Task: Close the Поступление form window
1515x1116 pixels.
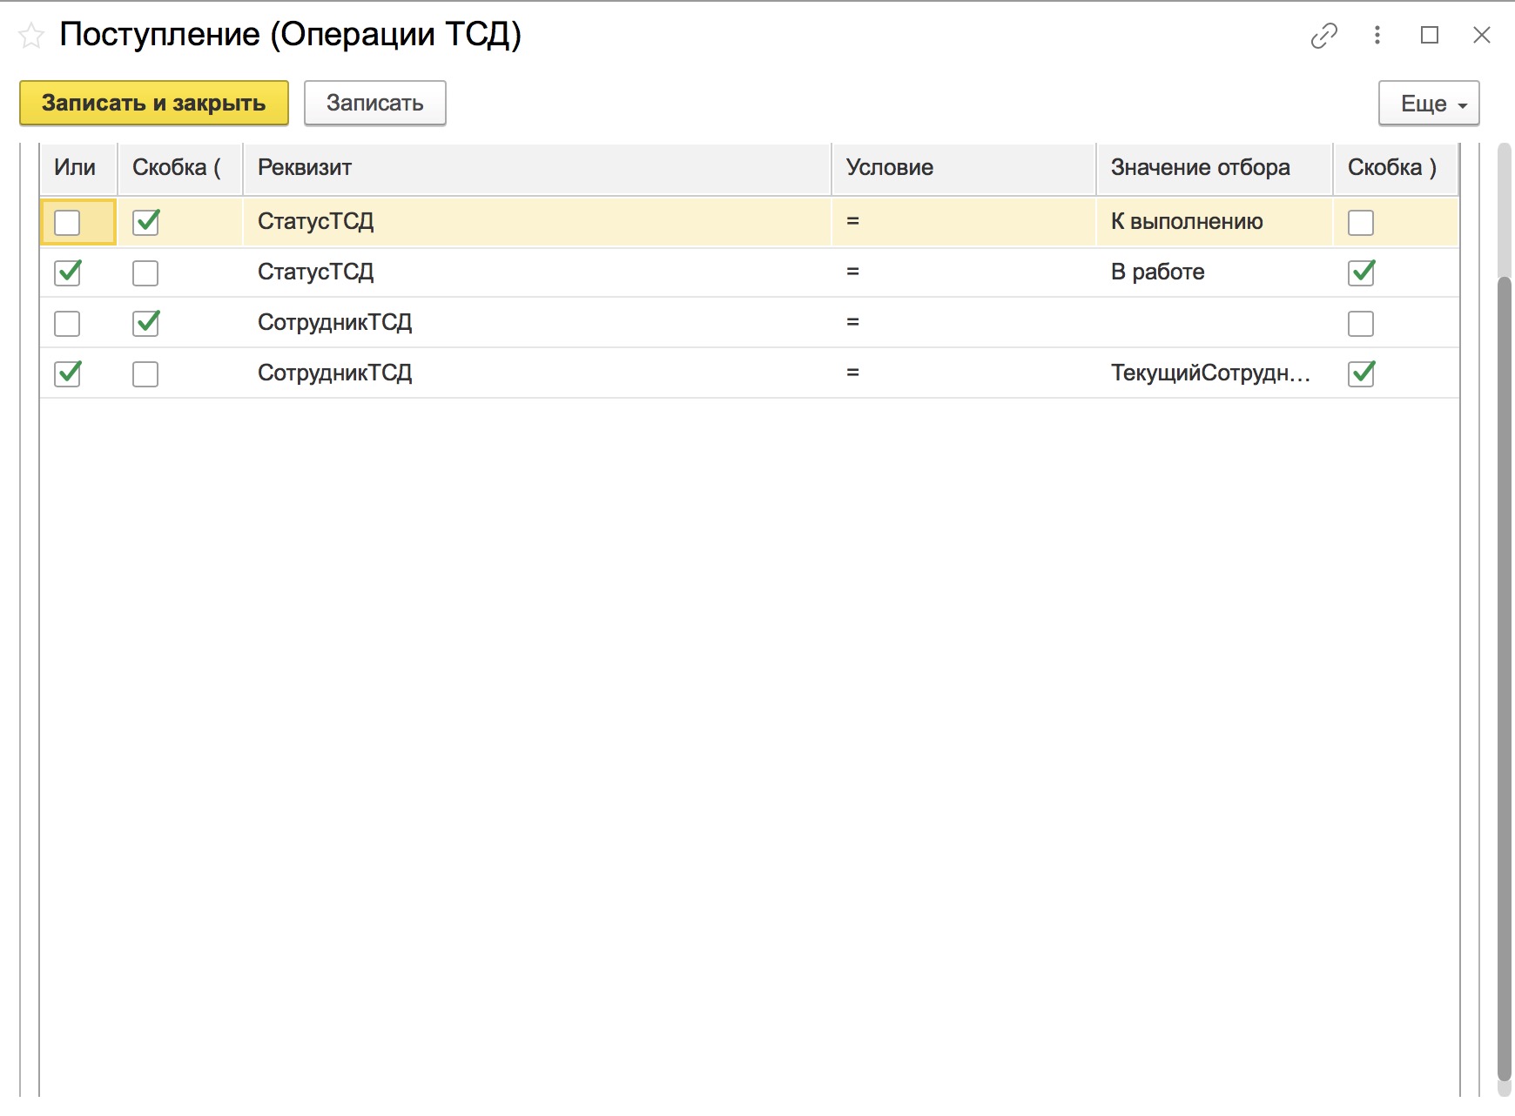Action: coord(1481,35)
